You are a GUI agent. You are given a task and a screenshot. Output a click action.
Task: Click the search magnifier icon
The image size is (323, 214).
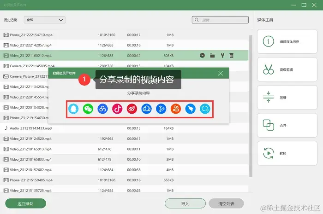click(x=197, y=20)
